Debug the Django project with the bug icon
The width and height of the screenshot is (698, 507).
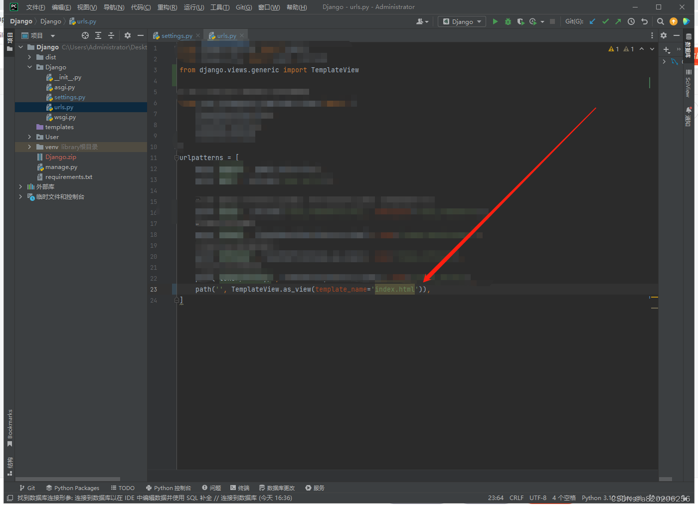pyautogui.click(x=508, y=21)
